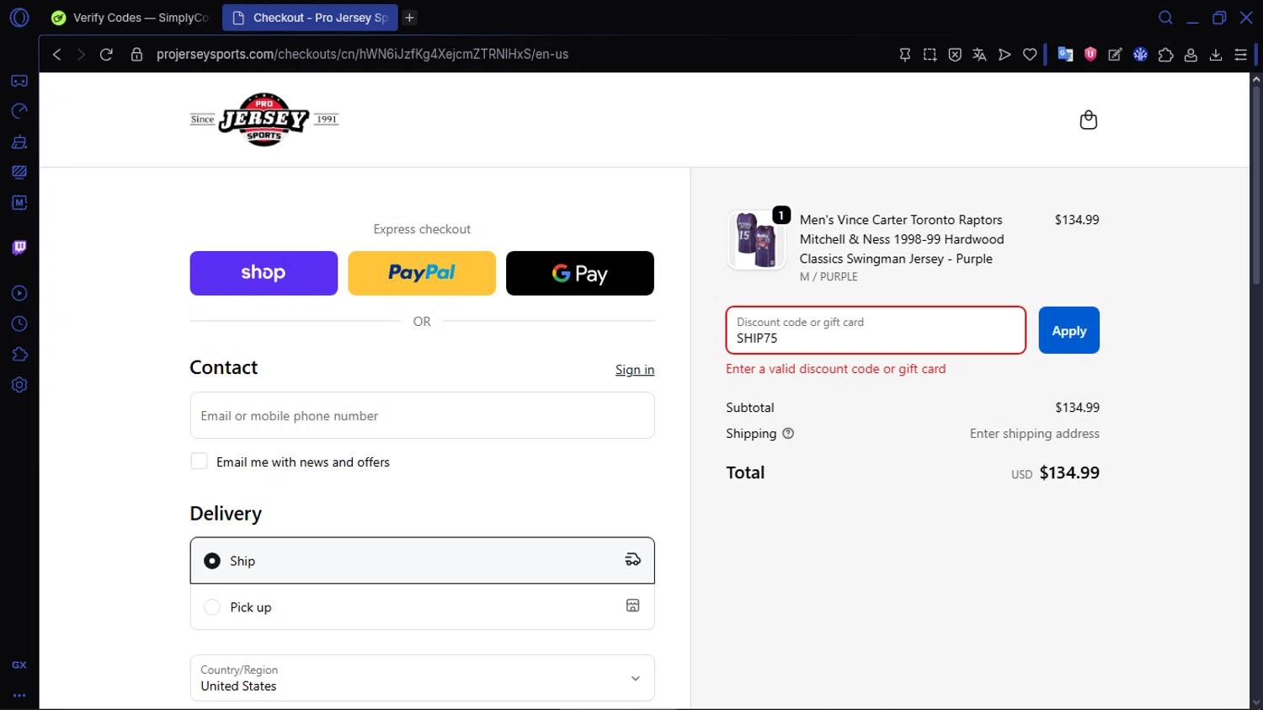Viewport: 1263px width, 710px height.
Task: Reload the checkout page
Action: pyautogui.click(x=106, y=54)
